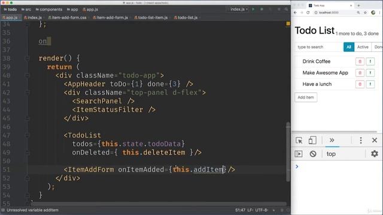Click the yellow warning marker in editor gutter stripe
This screenshot has width=383, height=215.
(x=288, y=24)
